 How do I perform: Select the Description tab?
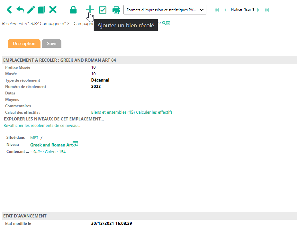pos(24,43)
